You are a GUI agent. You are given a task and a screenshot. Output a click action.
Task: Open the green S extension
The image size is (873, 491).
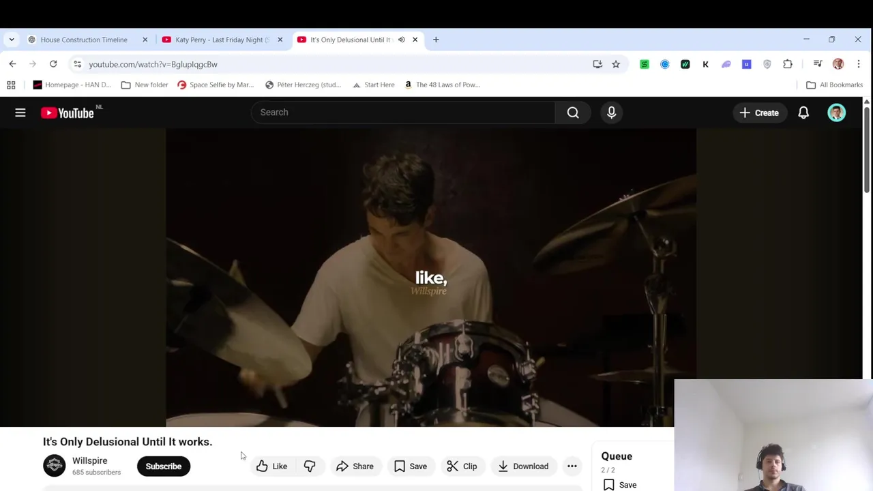click(x=645, y=64)
